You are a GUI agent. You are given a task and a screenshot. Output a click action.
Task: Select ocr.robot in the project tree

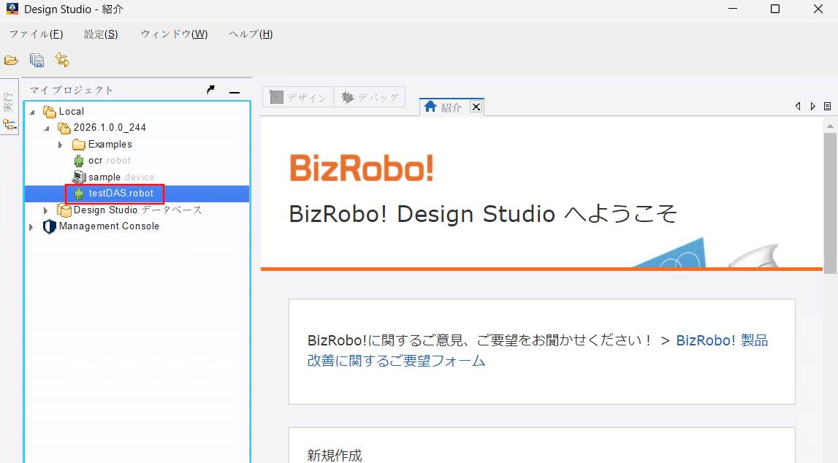pos(110,160)
